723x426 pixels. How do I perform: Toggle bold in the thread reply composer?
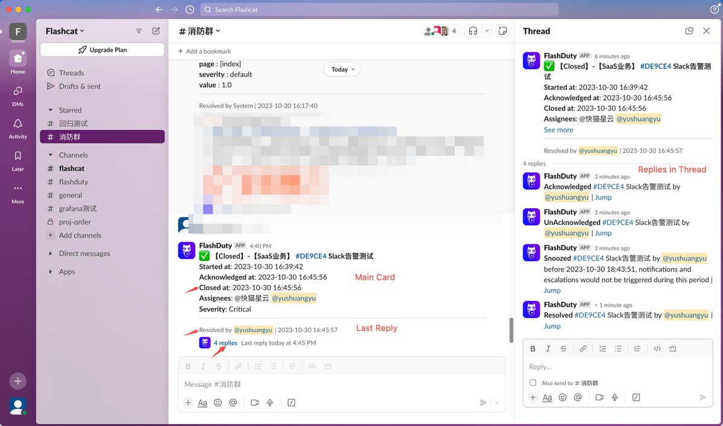pos(533,348)
